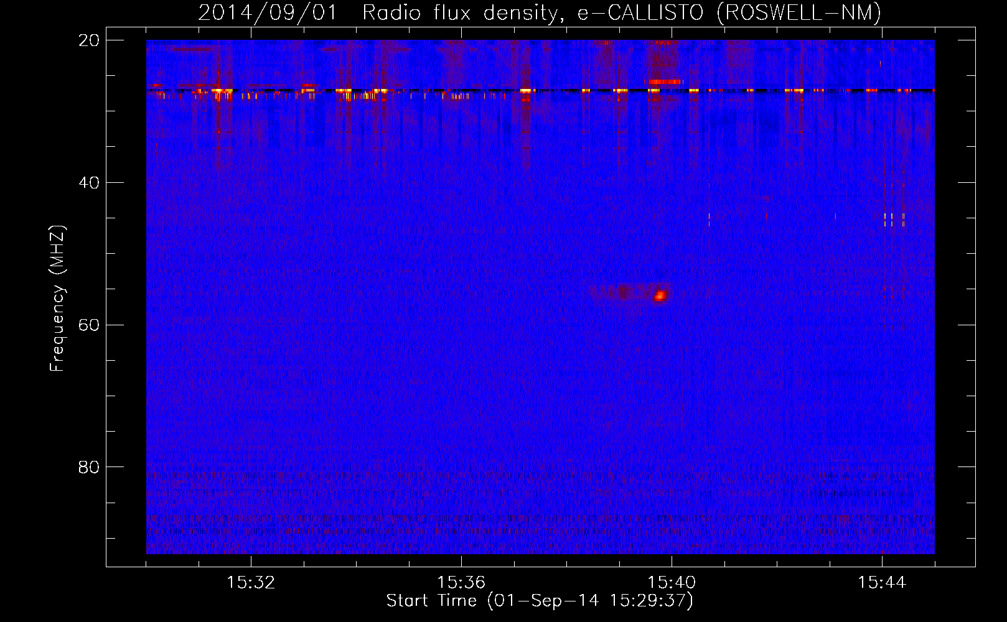This screenshot has height=622, width=1007.
Task: Click the time axis label '15:36'
Action: (x=461, y=582)
